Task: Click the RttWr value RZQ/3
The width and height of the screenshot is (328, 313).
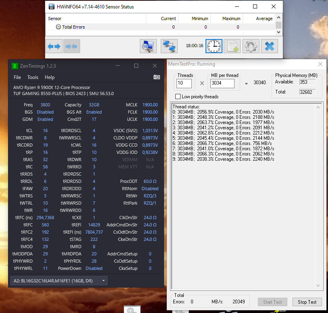Action: click(150, 196)
